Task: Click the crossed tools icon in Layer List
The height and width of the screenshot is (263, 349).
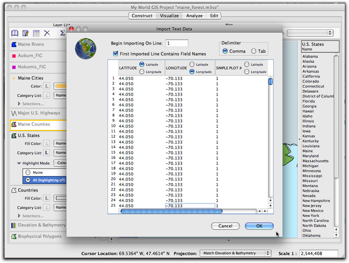Action: click(47, 33)
